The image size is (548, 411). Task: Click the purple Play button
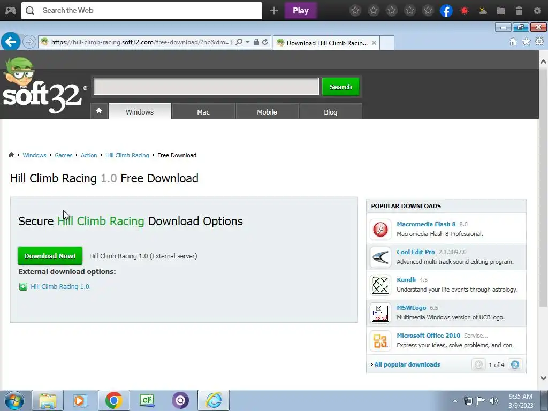click(x=301, y=11)
